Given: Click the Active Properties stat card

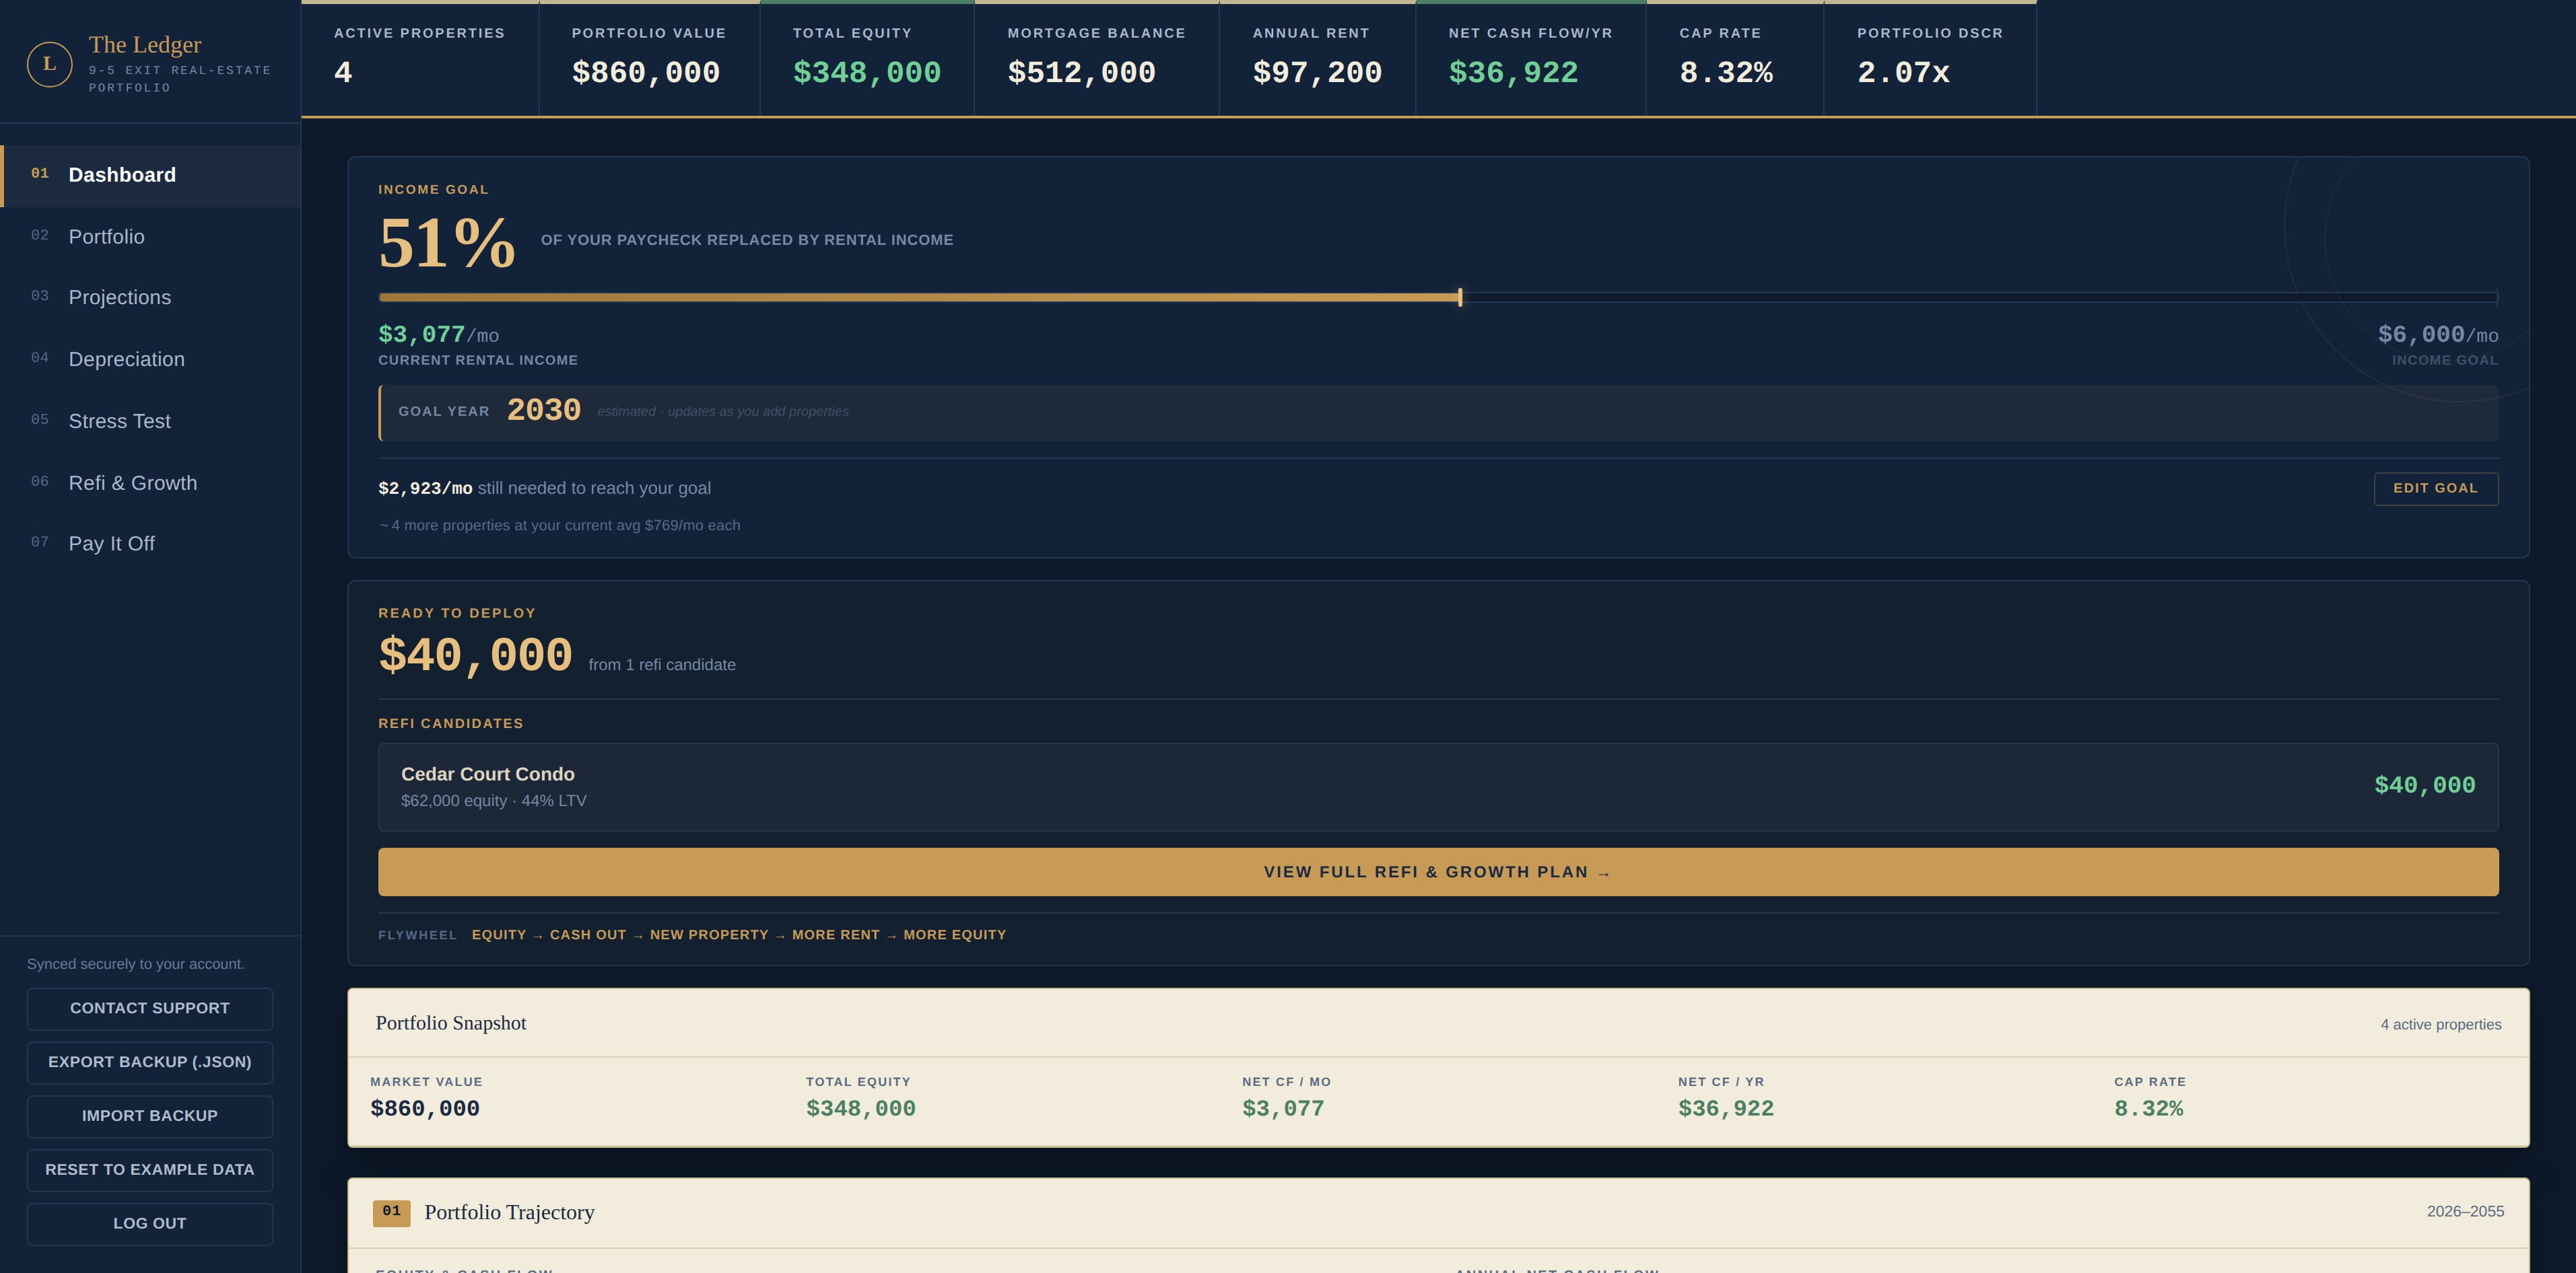Looking at the screenshot, I should point(420,59).
